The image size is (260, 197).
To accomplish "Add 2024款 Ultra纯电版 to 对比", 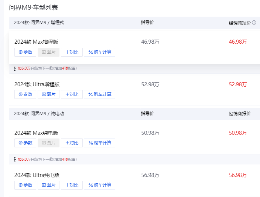I will 72,185.
